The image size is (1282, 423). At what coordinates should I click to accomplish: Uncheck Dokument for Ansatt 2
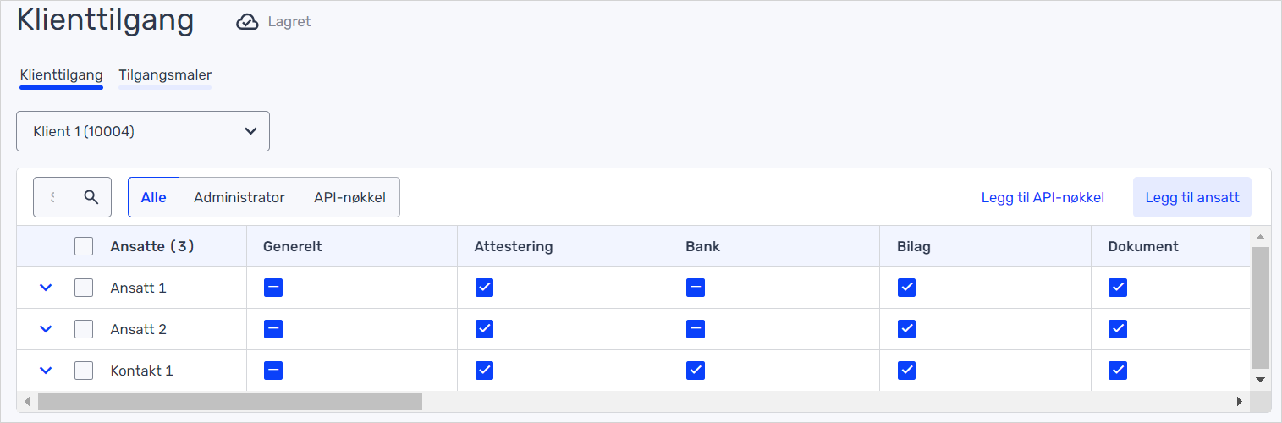coord(1118,329)
